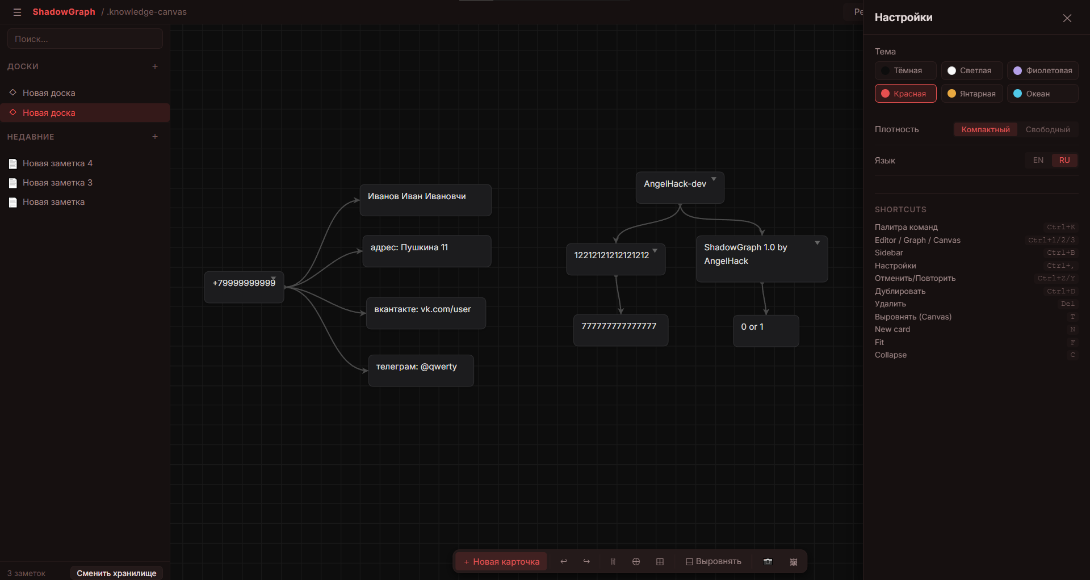Viewport: 1090px width, 580px height.
Task: Select the Тёмная theme
Action: click(x=905, y=70)
